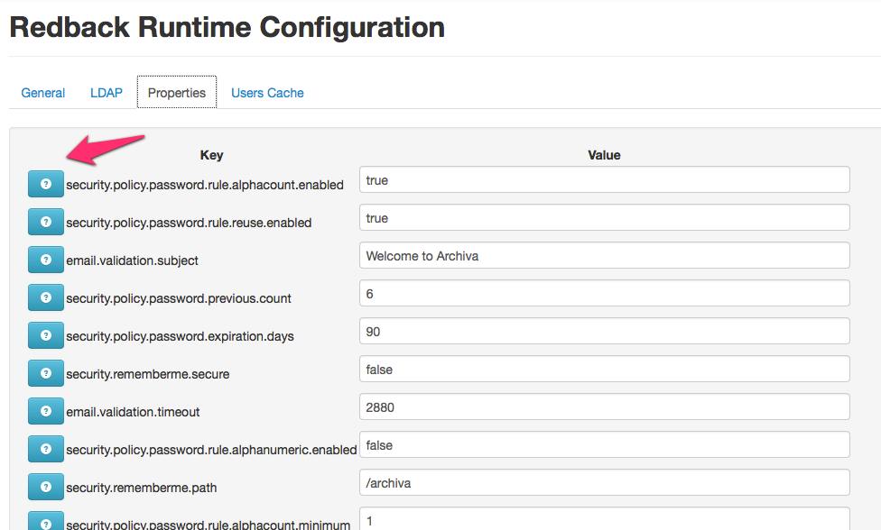
Task: Click the email validation timeout value 2880
Action: 604,407
